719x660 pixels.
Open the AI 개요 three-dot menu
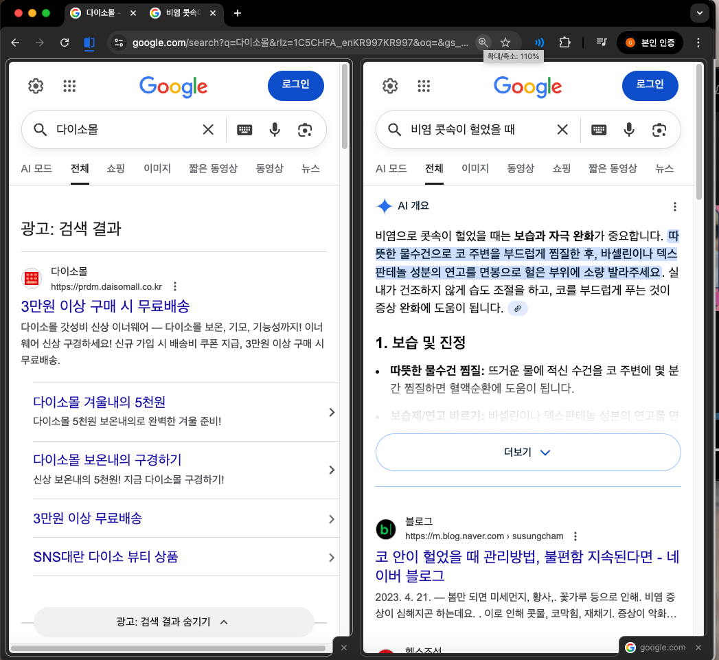(674, 207)
